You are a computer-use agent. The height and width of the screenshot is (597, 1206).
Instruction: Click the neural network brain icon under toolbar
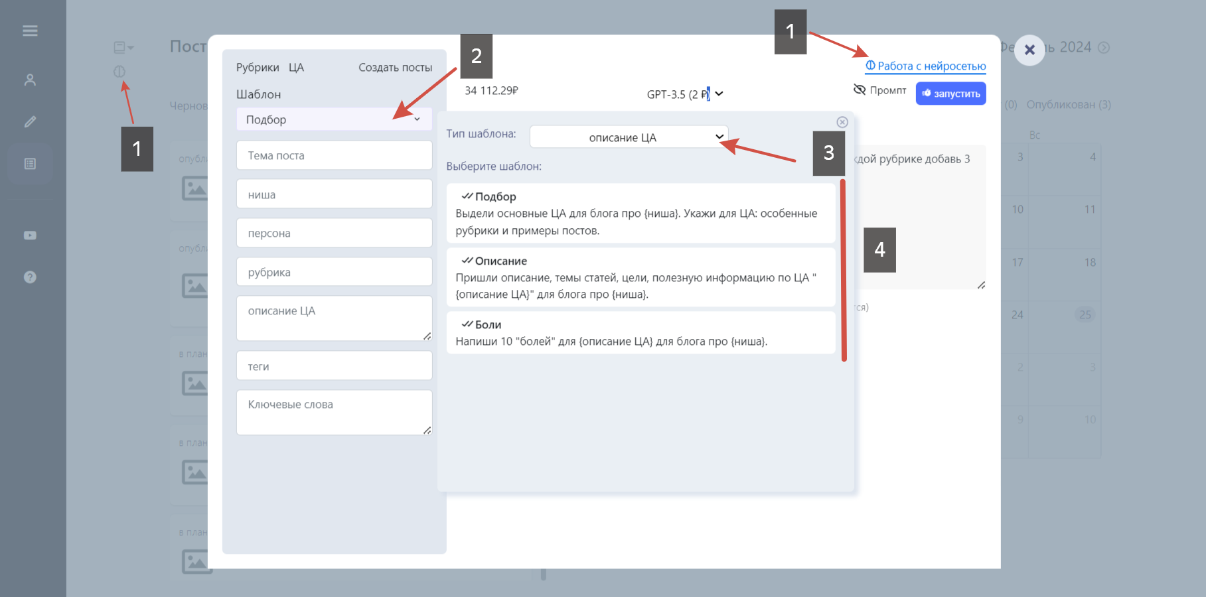[x=119, y=71]
